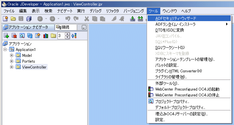Close the open ツール menu
The width and height of the screenshot is (234, 125).
[154, 11]
